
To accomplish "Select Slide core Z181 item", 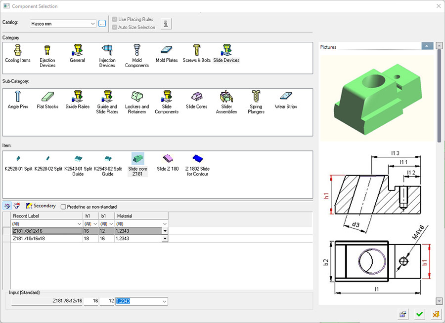I will click(x=137, y=165).
